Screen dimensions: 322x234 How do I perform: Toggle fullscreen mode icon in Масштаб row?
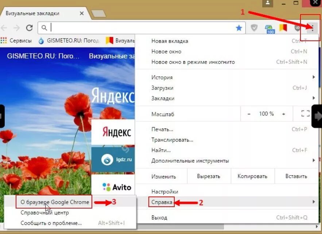point(305,114)
